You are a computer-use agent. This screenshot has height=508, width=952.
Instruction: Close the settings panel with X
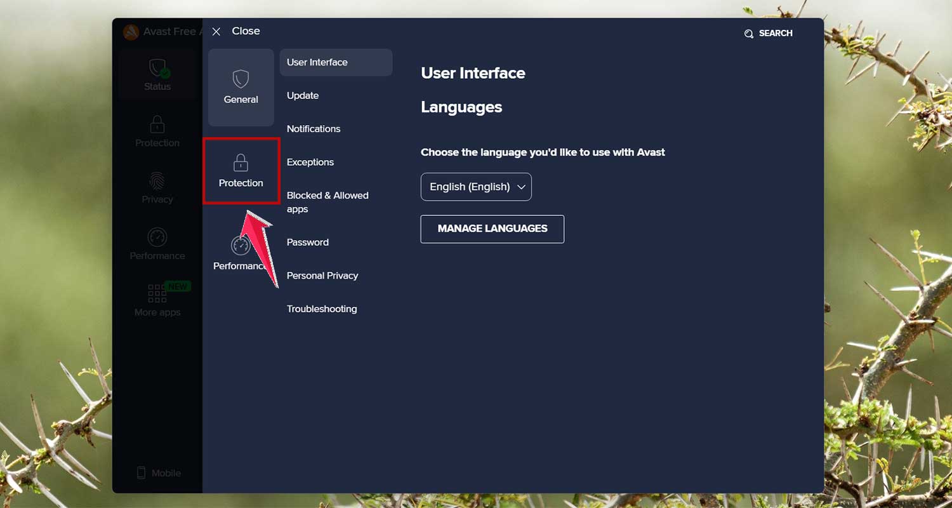(216, 30)
